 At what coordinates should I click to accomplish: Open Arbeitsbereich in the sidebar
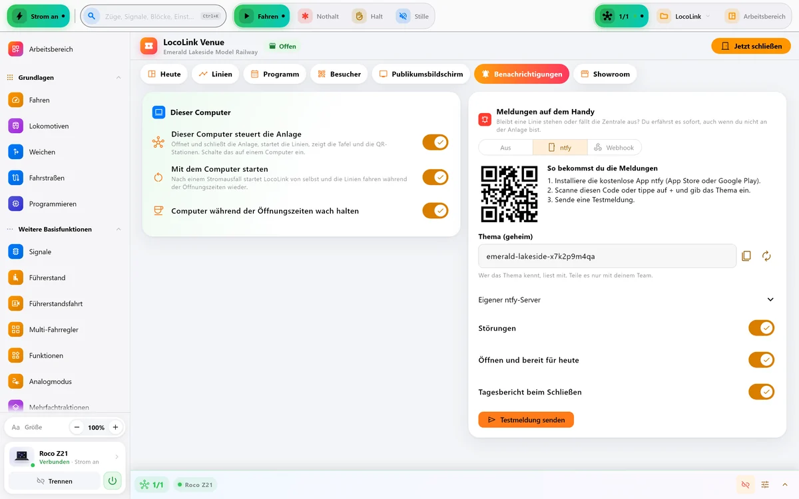point(65,49)
